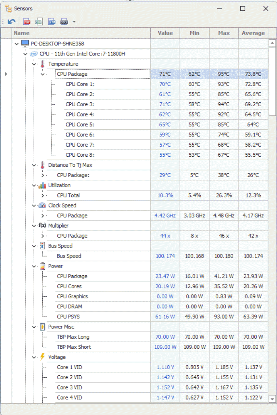Export sensor data to CSV

point(39,22)
